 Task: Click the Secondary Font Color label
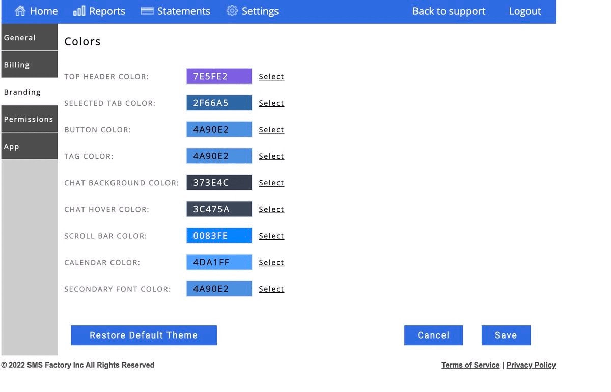[x=118, y=289]
